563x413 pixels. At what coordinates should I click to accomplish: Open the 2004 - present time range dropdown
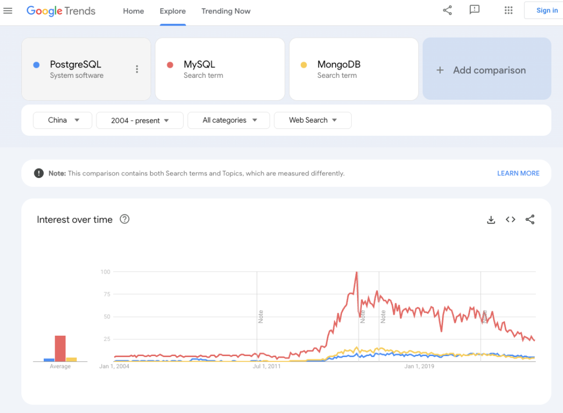click(x=140, y=121)
